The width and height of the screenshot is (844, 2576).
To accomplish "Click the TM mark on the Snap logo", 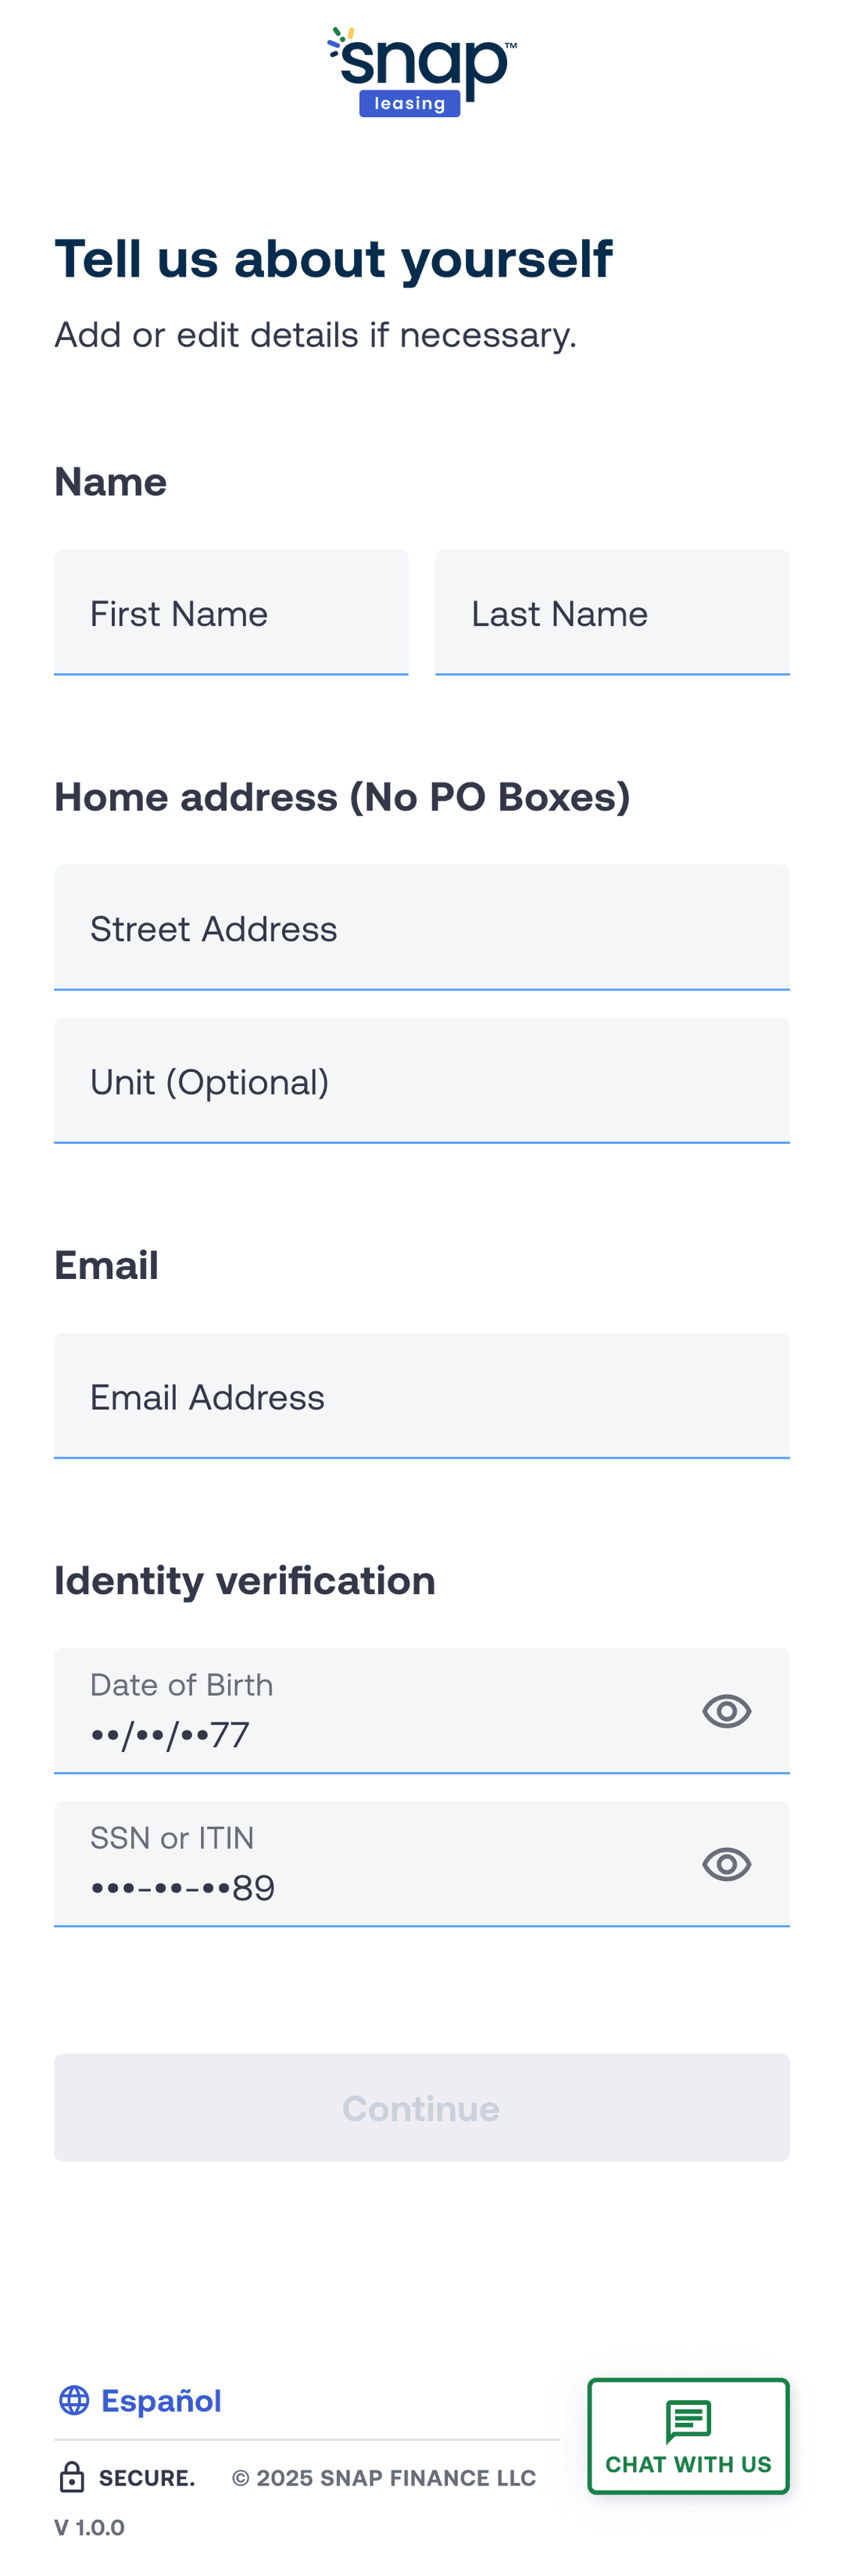I will coord(512,44).
